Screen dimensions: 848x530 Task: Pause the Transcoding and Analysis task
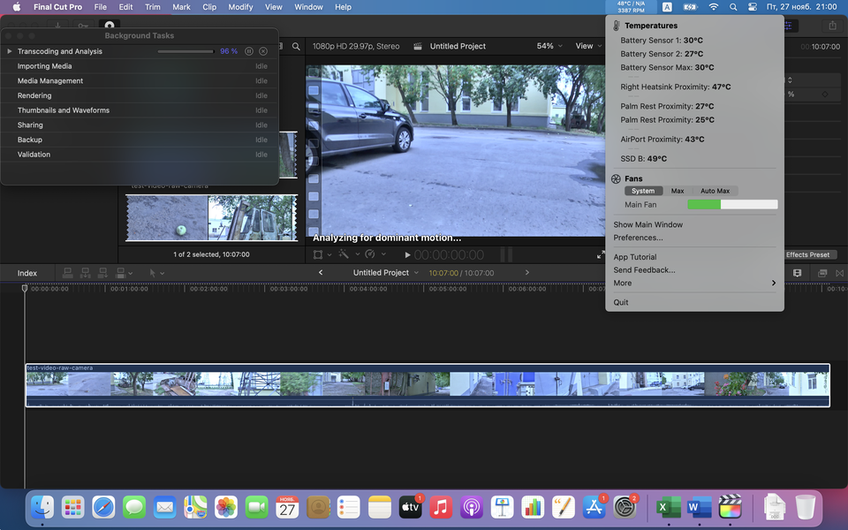[x=249, y=51]
